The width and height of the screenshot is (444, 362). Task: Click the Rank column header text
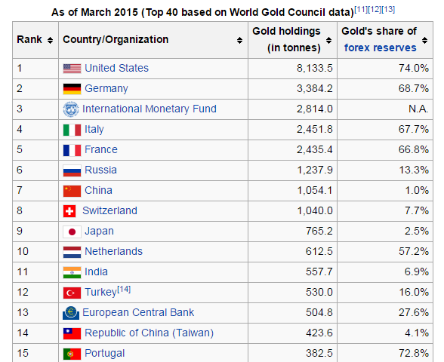coord(29,39)
